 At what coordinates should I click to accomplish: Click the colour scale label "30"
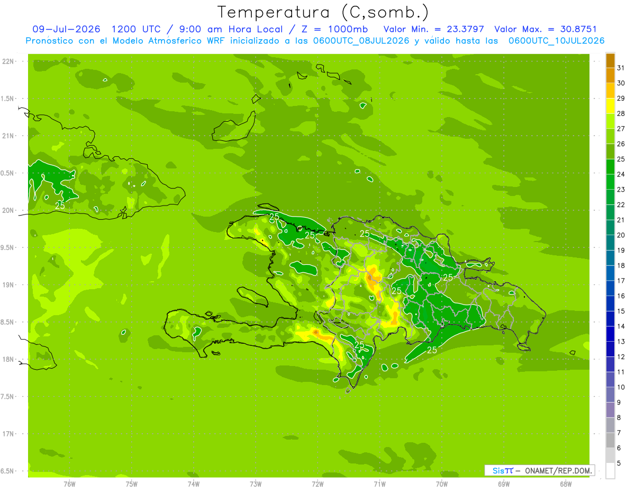pos(621,83)
